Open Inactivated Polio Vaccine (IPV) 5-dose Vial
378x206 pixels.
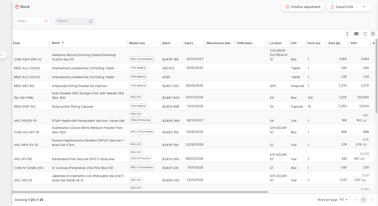(83, 159)
